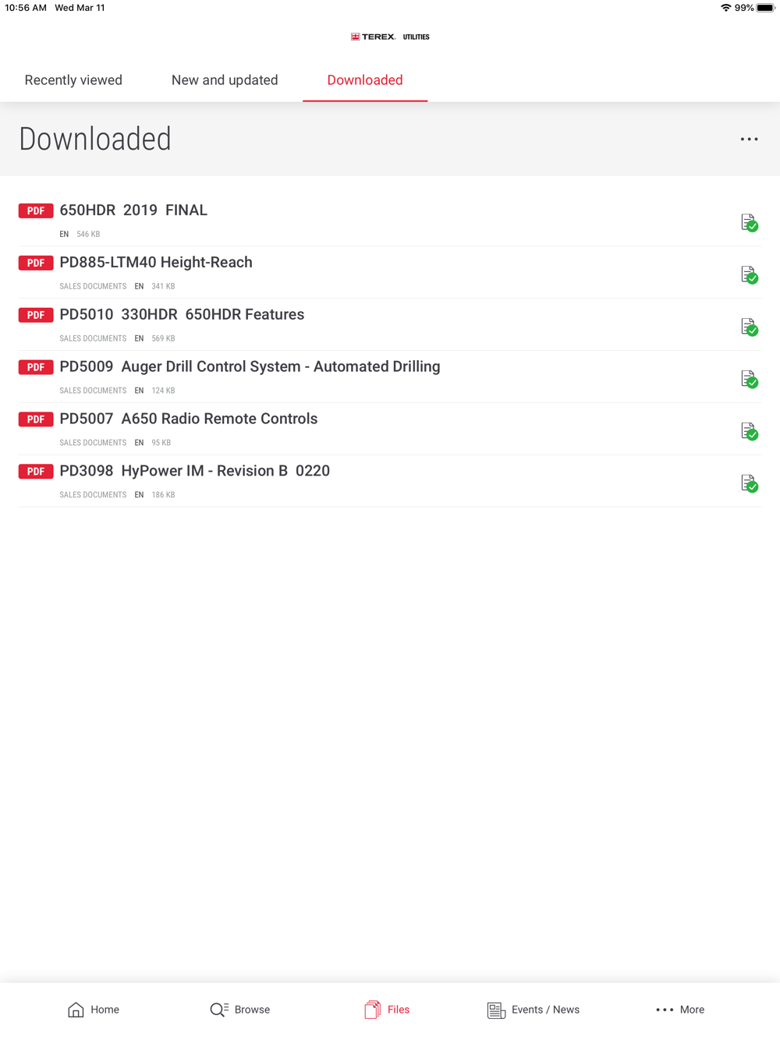Tap downloaded status icon for PD5009 Auger Drill
Screen dimensions: 780x1040
point(749,380)
